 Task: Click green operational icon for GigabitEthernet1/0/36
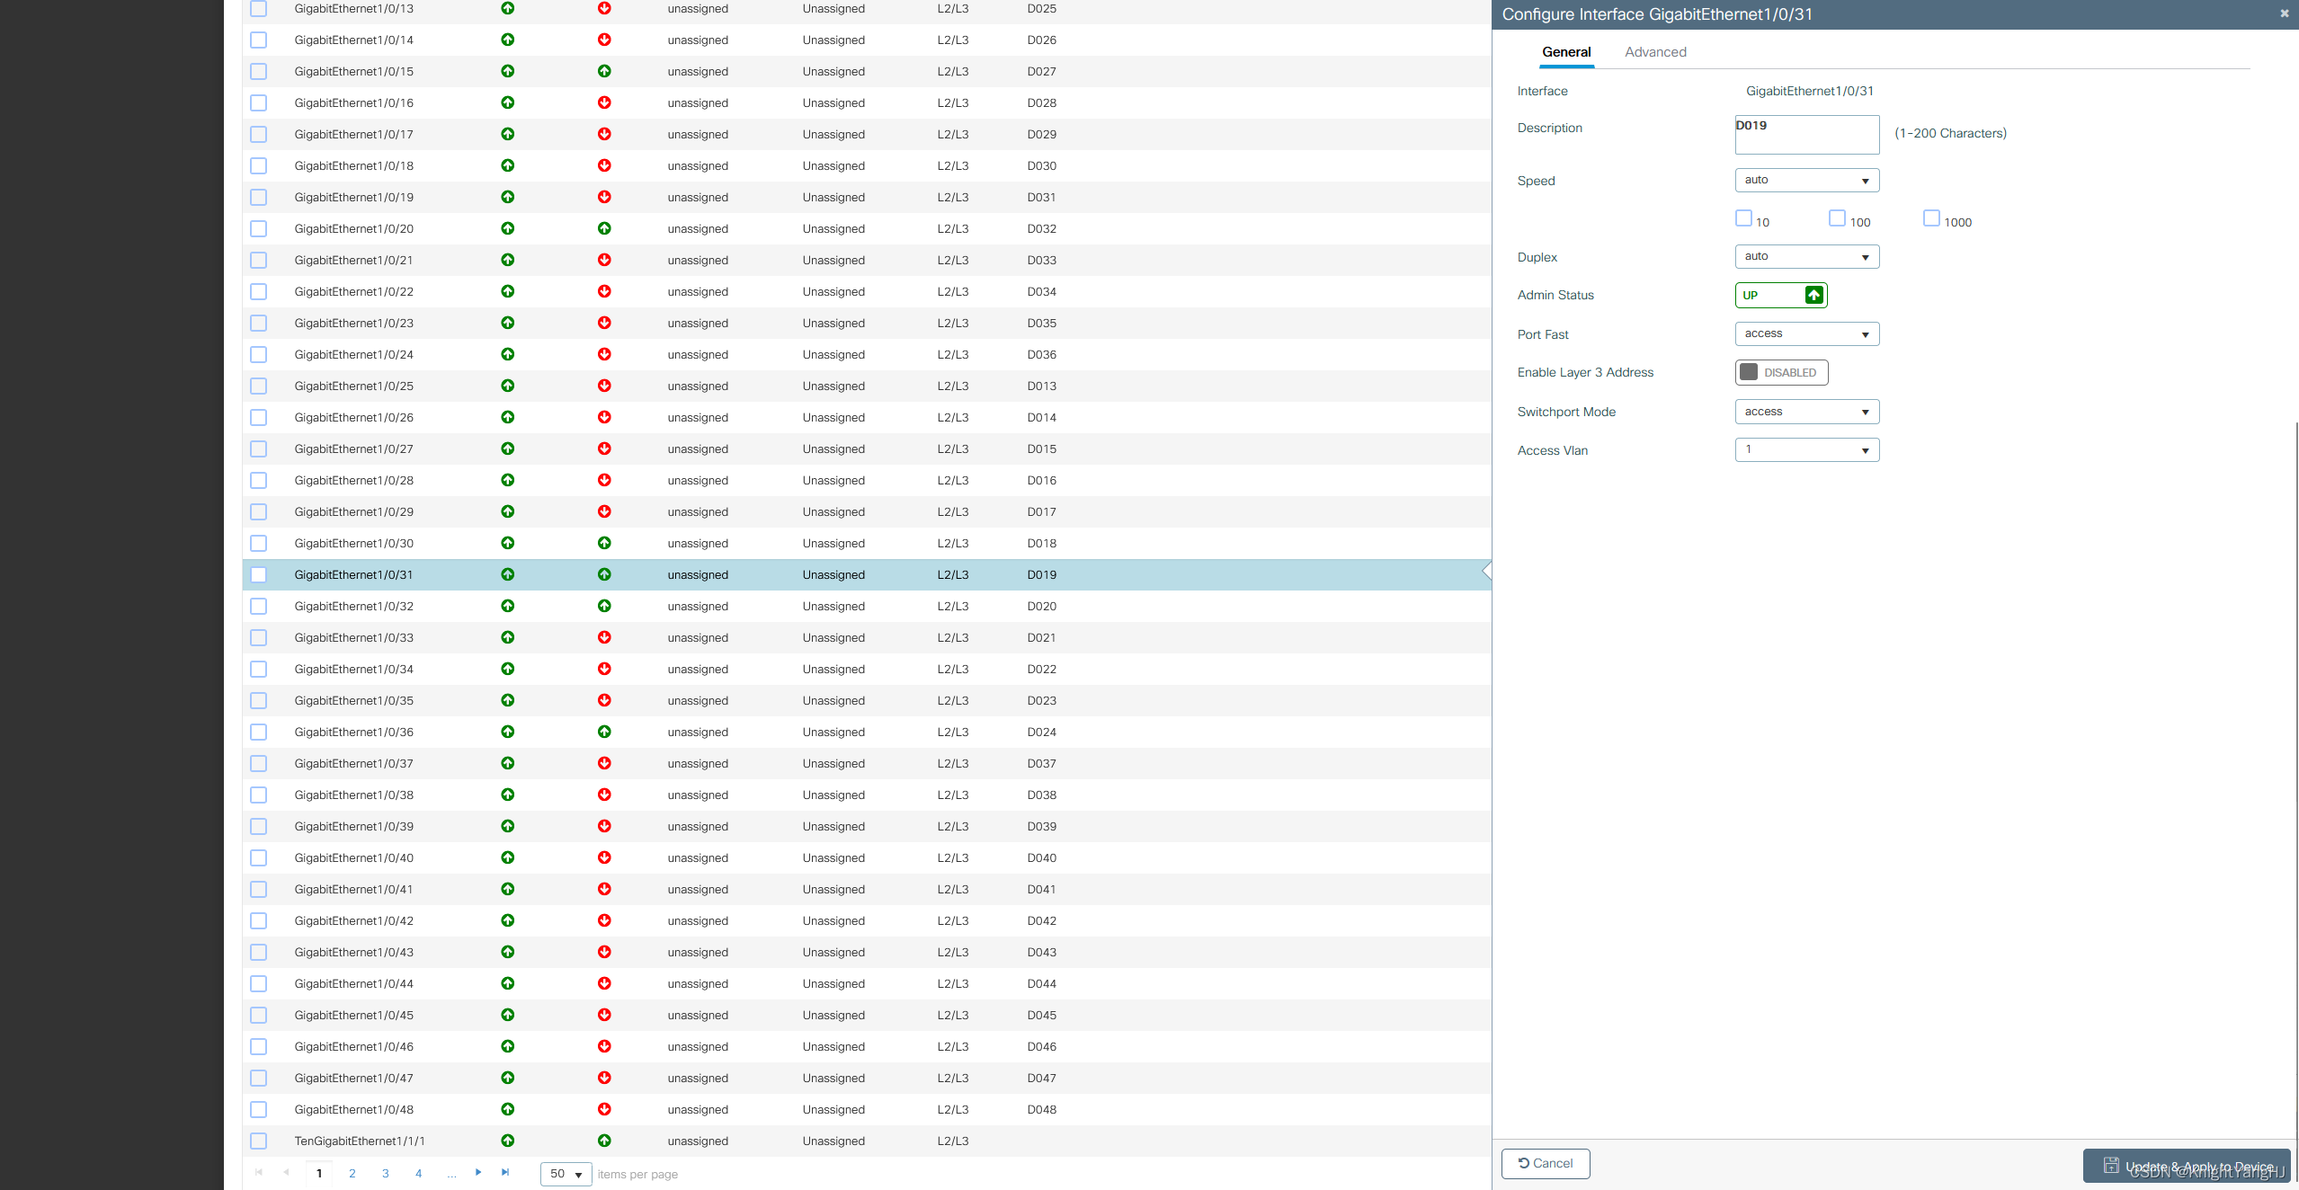(604, 732)
